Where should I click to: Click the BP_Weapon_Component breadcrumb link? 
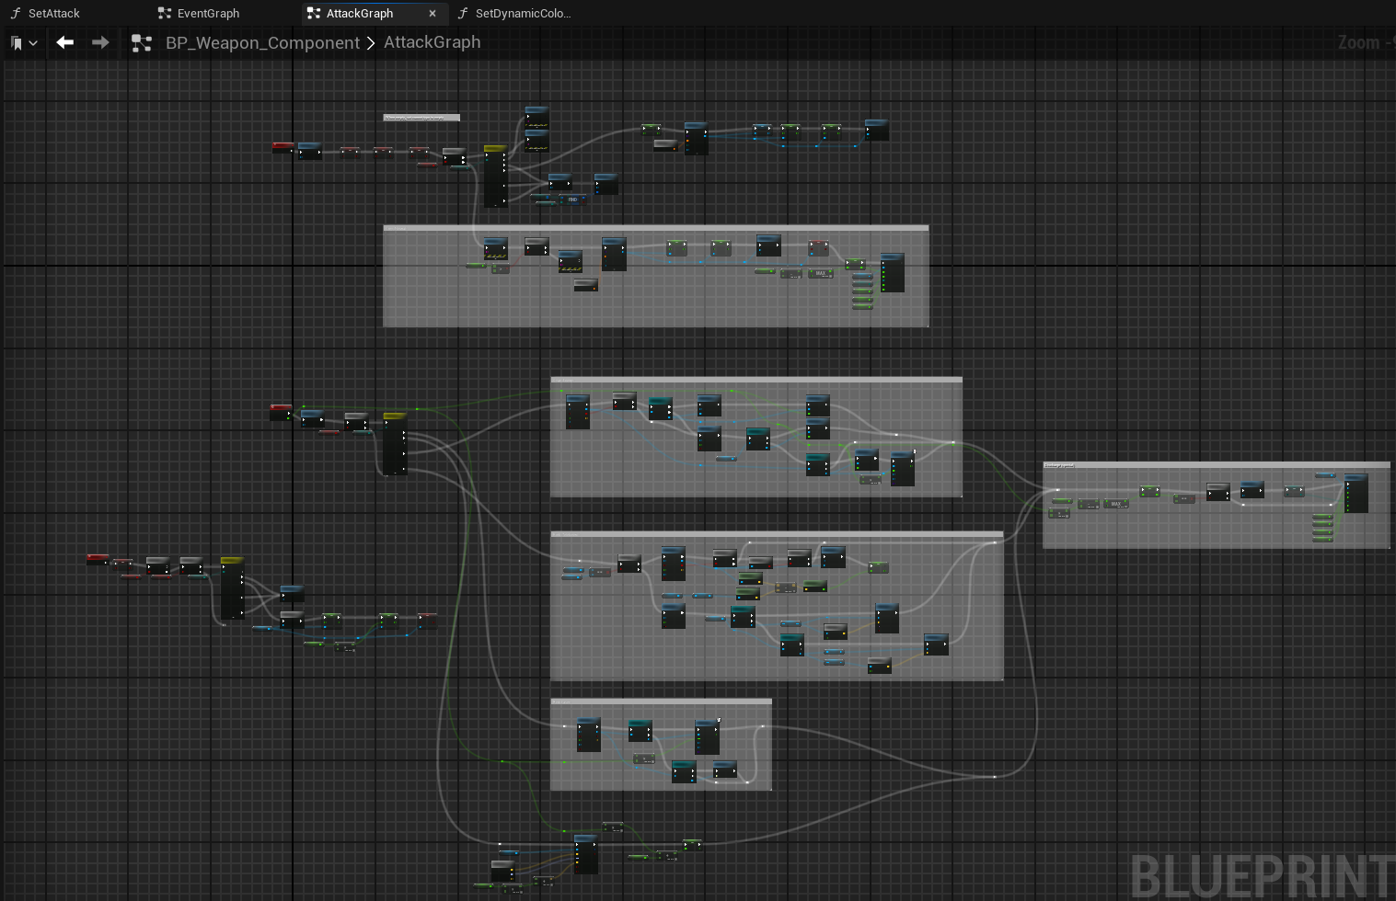pos(262,42)
